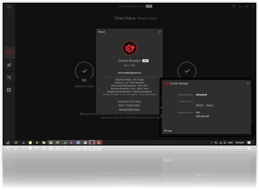Open the Wi-Fi network tray icon
Viewport: 259px width, 191px height.
click(221, 143)
